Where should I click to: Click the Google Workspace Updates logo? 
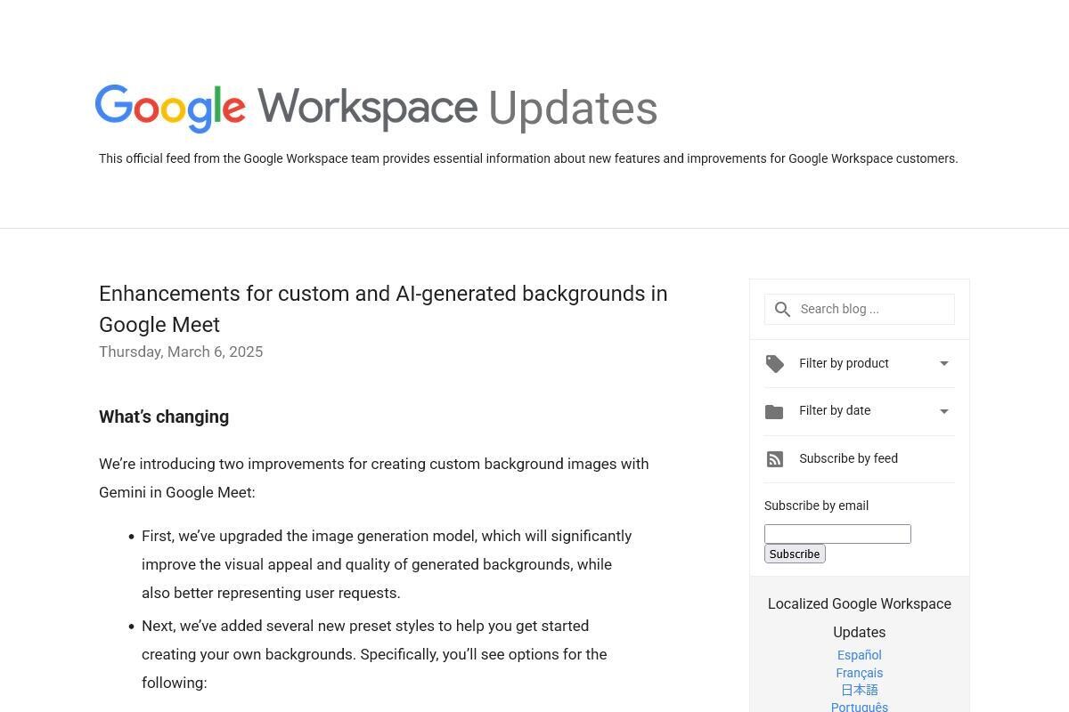[x=376, y=109]
